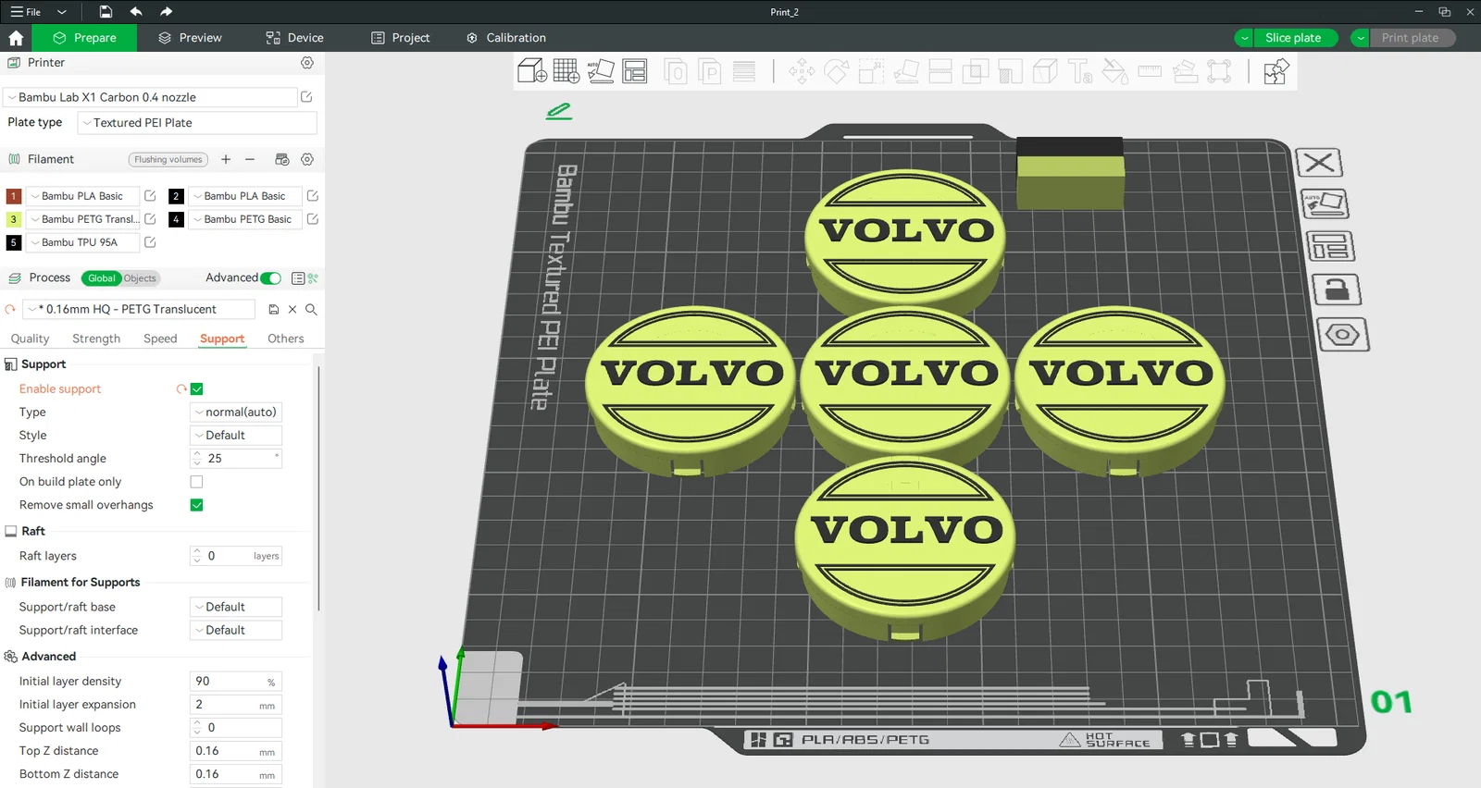Select the Rotate tool

tap(837, 71)
